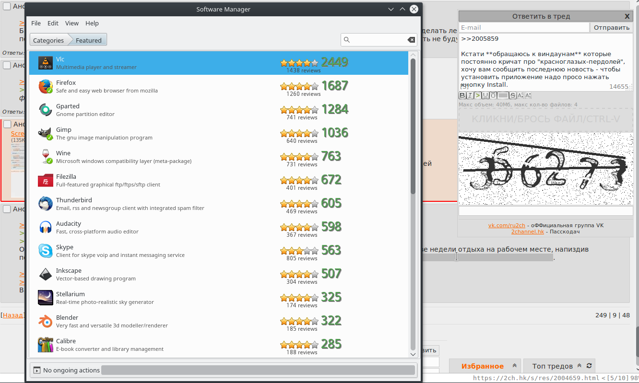
Task: Open the Help menu
Action: (x=92, y=23)
